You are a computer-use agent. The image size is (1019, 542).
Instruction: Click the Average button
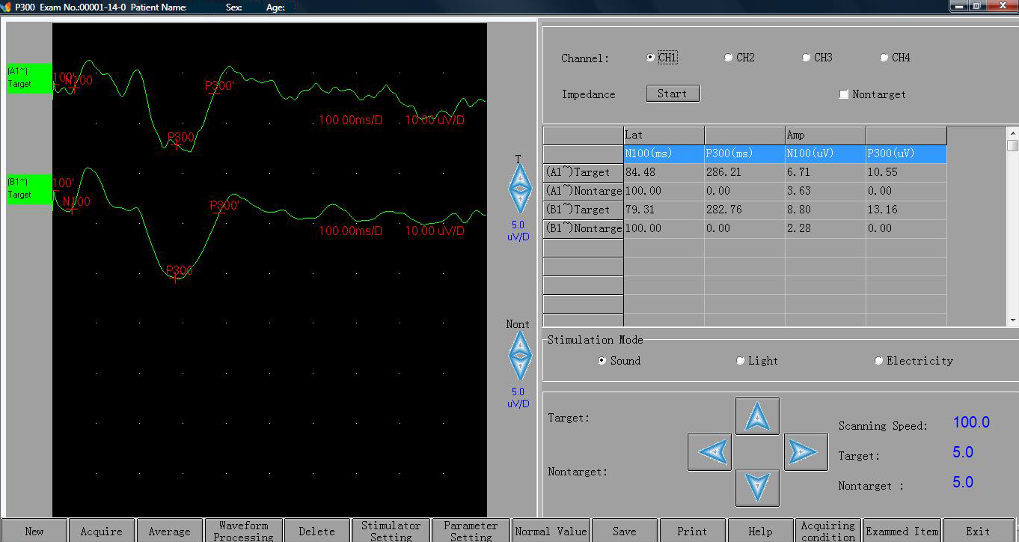pyautogui.click(x=170, y=531)
